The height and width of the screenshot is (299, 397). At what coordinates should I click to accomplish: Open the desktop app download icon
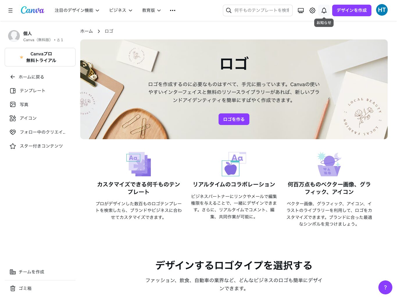301,10
